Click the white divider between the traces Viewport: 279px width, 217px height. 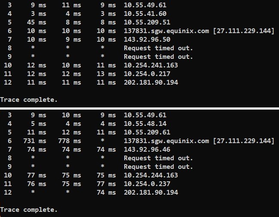[139, 107]
